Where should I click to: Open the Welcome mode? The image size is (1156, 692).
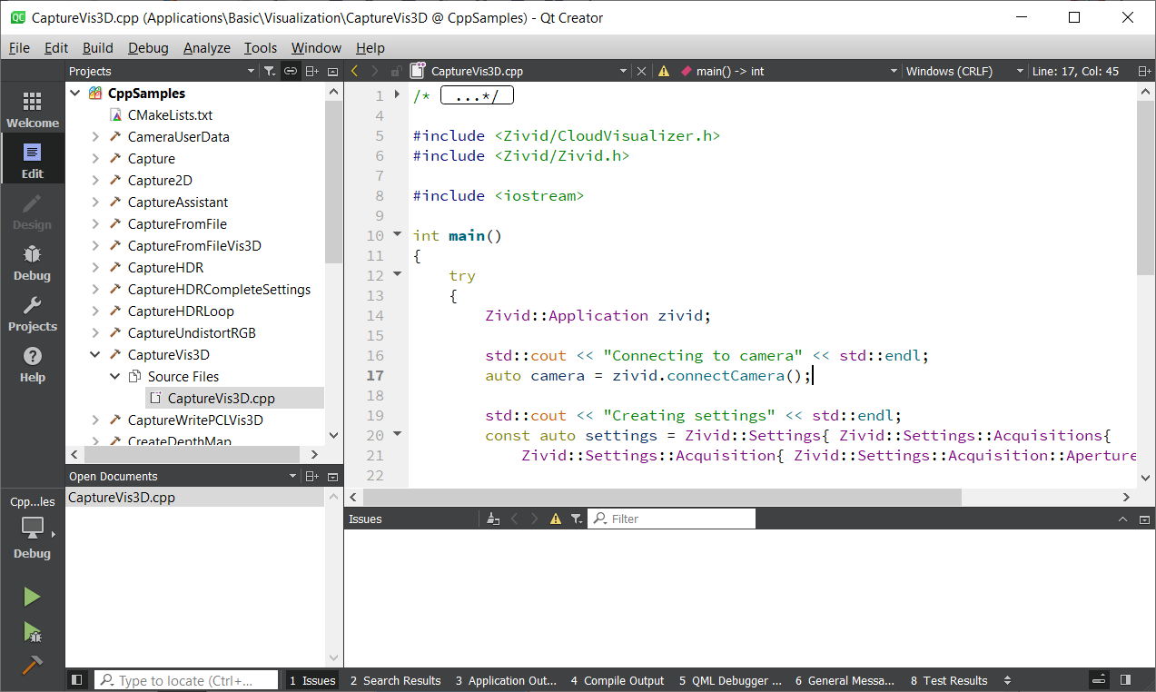pyautogui.click(x=32, y=109)
